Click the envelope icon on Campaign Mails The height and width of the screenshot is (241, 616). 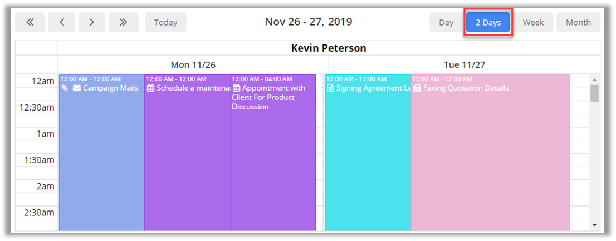pos(77,88)
